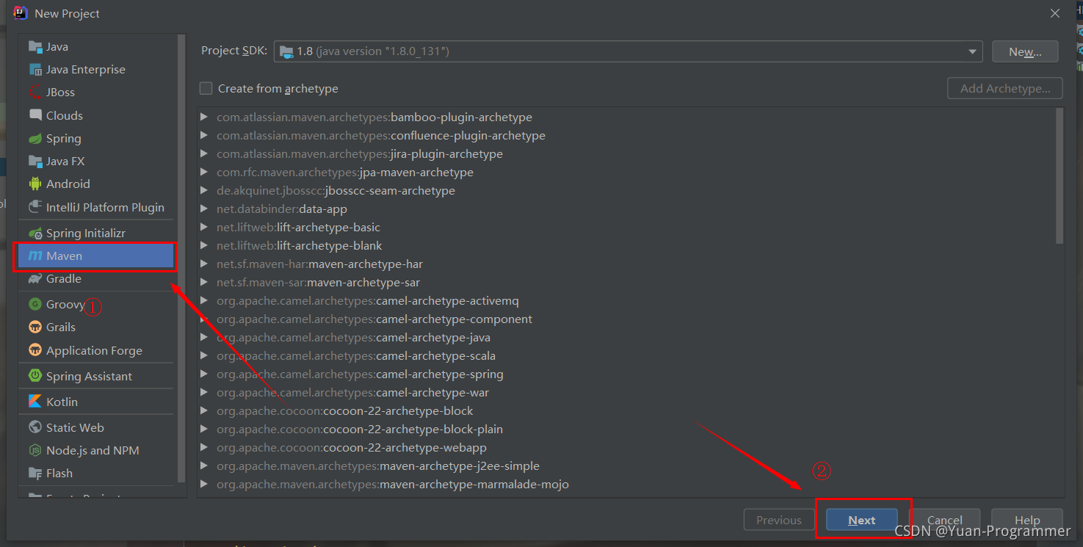Image resolution: width=1083 pixels, height=547 pixels.
Task: Select Gradle project type
Action: coord(98,279)
